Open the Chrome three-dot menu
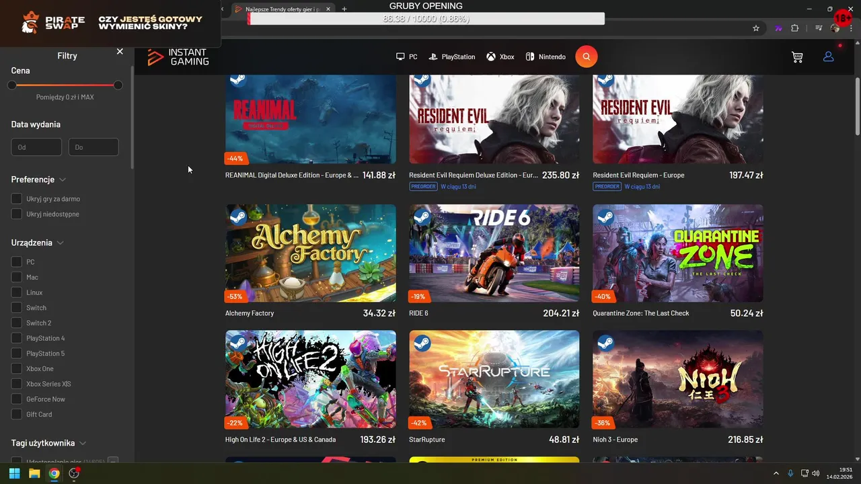This screenshot has width=861, height=484. (852, 28)
